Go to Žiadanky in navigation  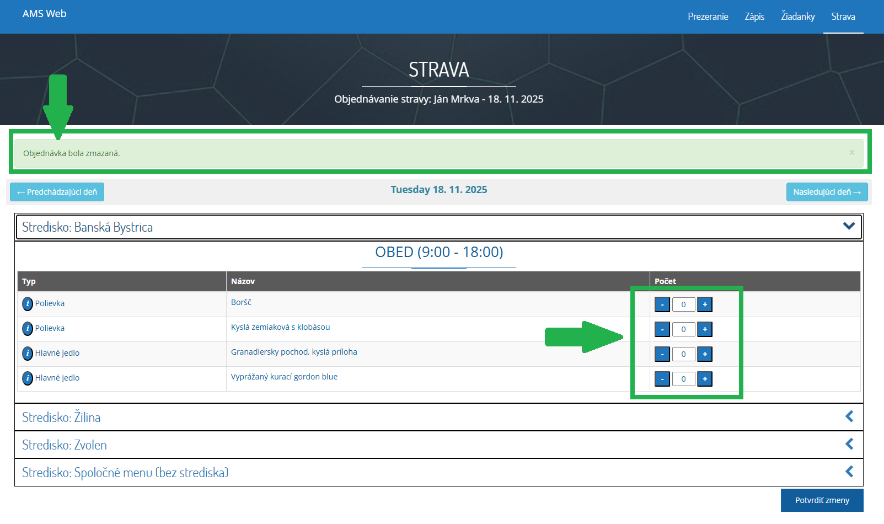pyautogui.click(x=797, y=17)
